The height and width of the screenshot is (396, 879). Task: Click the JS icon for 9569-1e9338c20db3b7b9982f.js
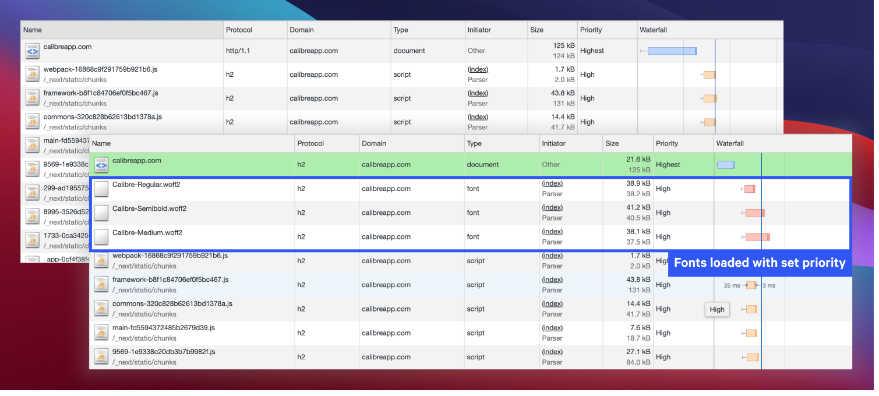tap(100, 356)
